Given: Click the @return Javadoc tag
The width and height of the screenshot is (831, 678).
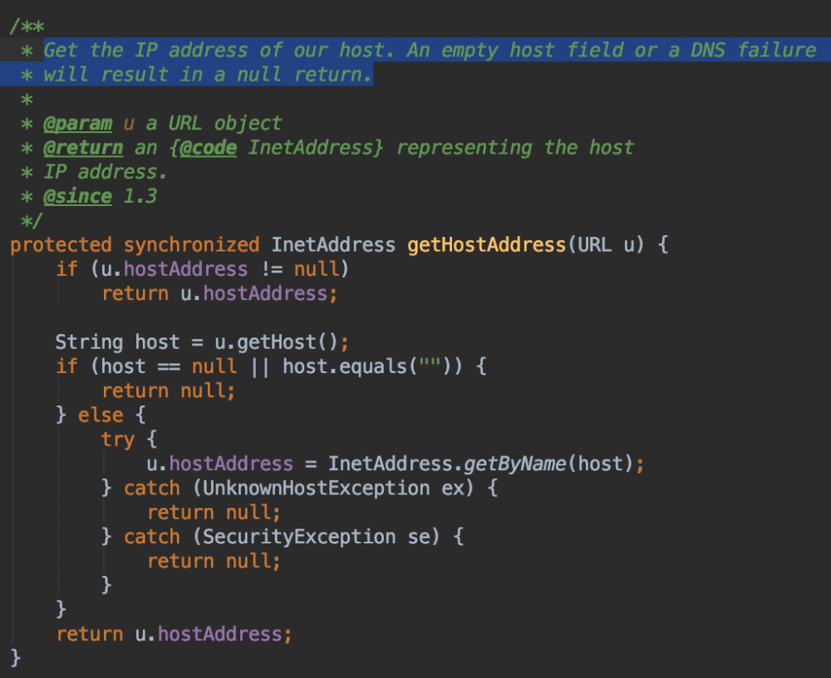Looking at the screenshot, I should point(83,148).
